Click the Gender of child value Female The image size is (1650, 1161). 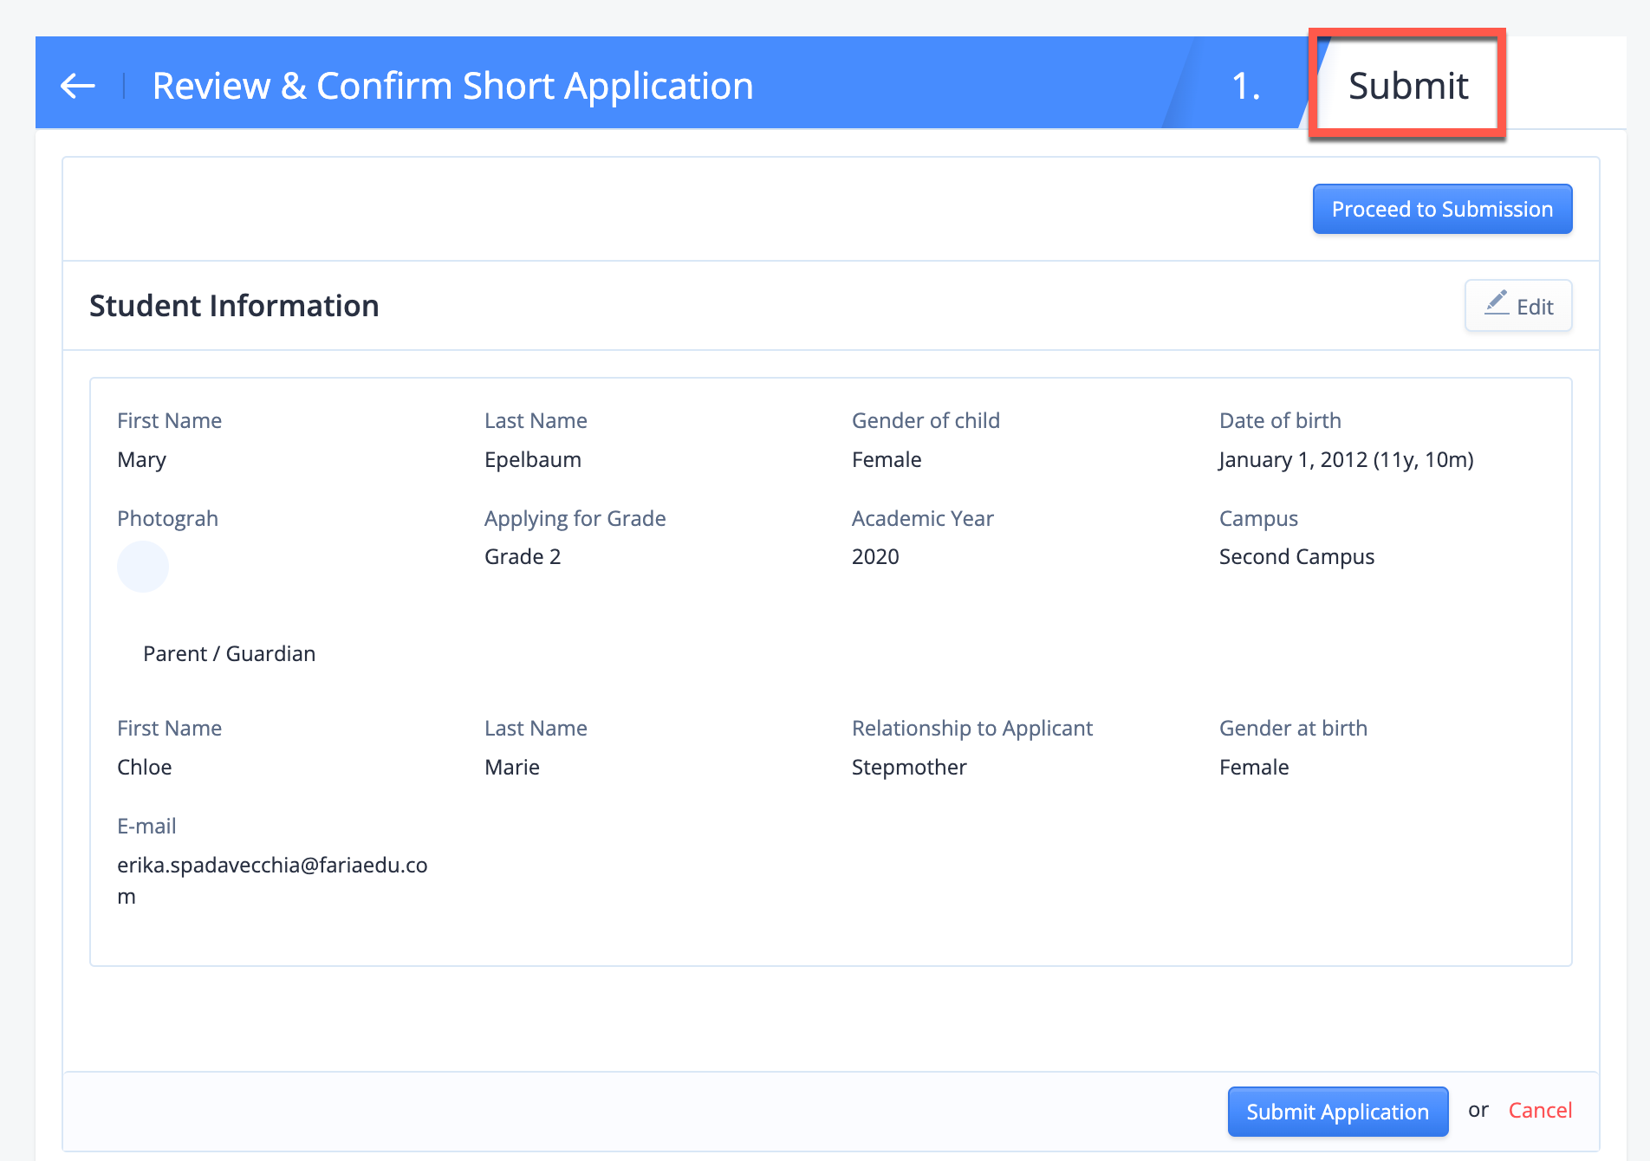[886, 459]
